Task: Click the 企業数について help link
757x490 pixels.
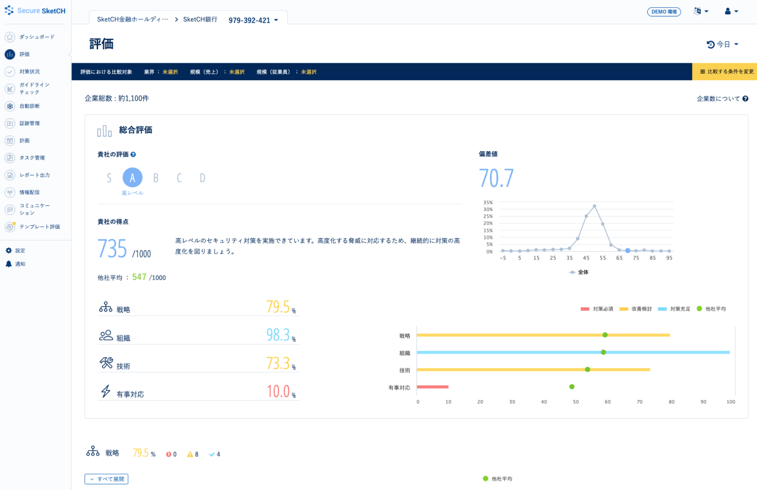Action: tap(722, 98)
